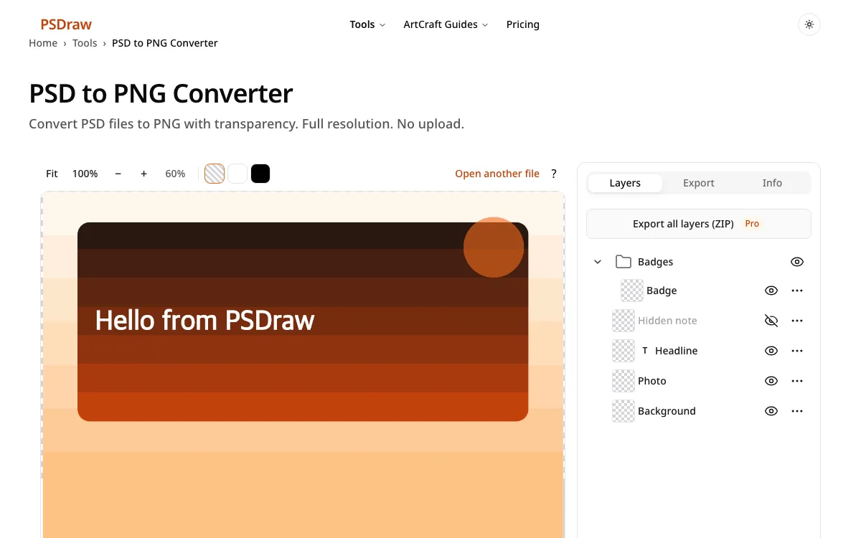Click the Background layer thumbnail
Screen dimensions: 861x538
pos(624,411)
